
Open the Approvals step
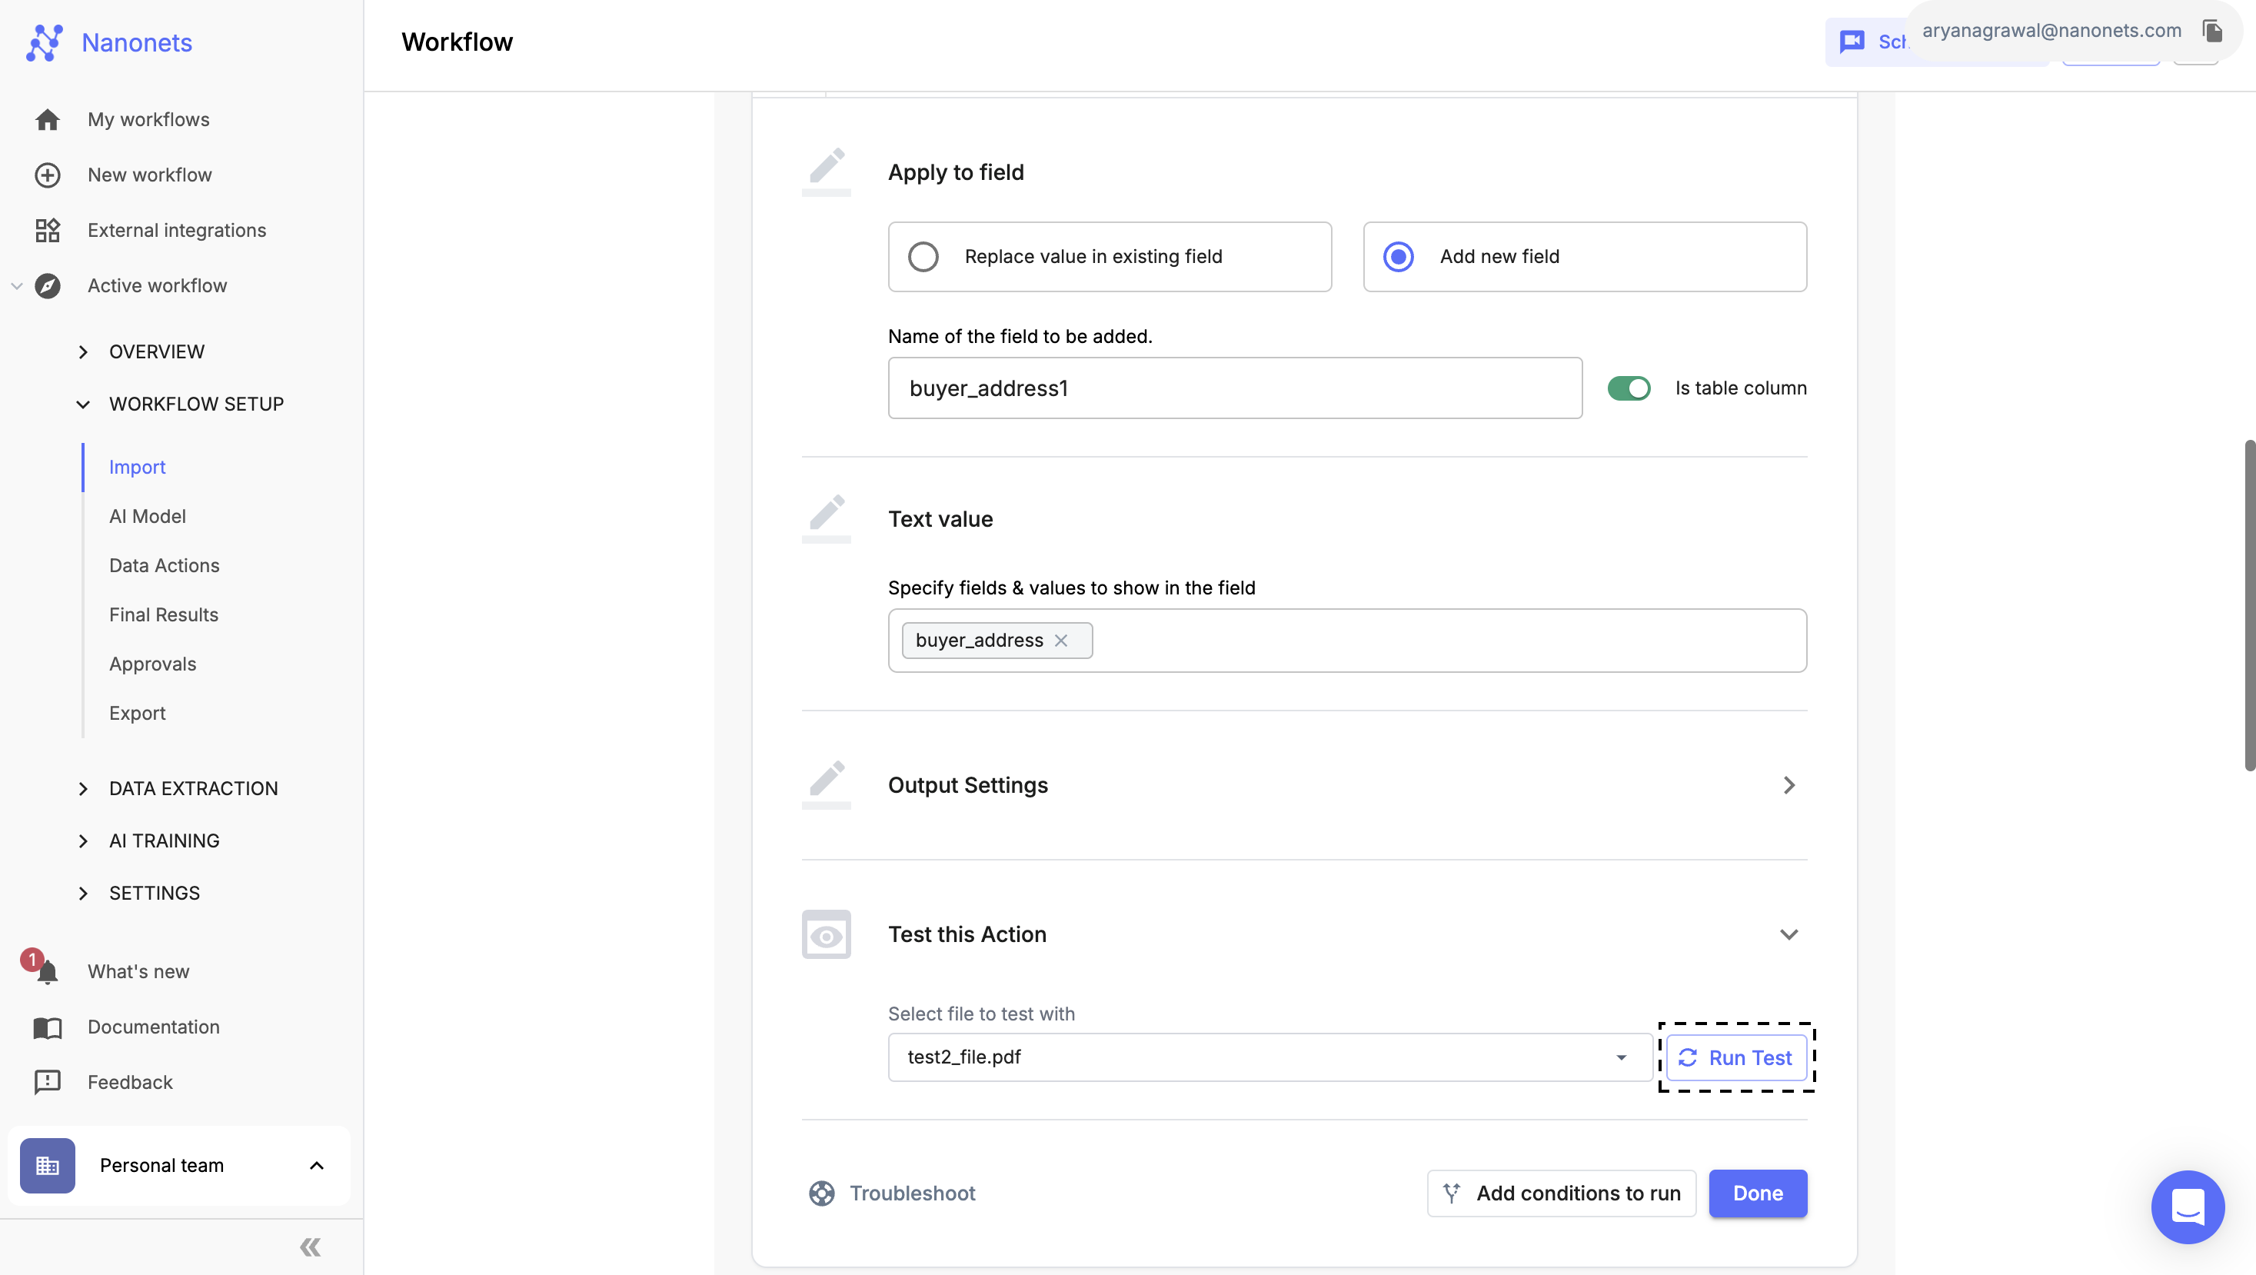[x=152, y=664]
